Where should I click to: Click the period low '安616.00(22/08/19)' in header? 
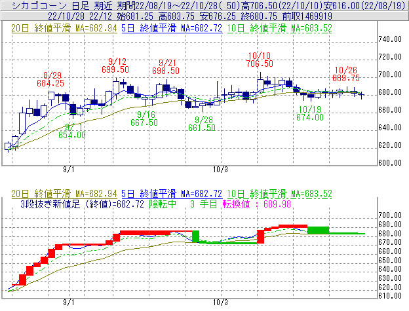coord(364,5)
